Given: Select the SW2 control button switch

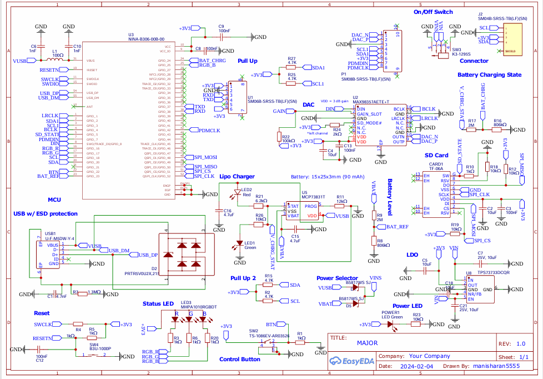Looking at the screenshot, I should pos(271,346).
